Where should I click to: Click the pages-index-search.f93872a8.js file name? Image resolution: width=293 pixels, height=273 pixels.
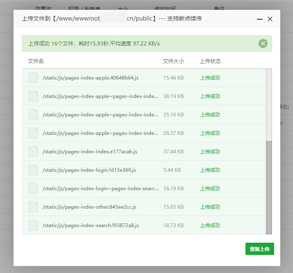click(91, 225)
